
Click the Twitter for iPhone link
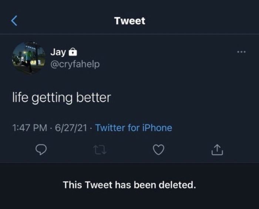pyautogui.click(x=134, y=128)
